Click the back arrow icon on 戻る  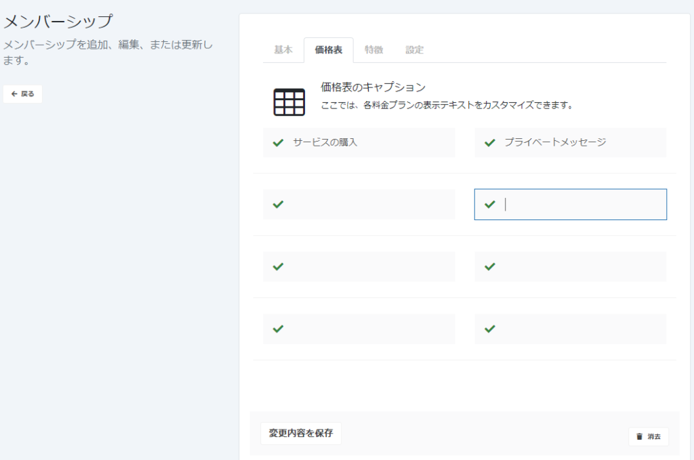[x=14, y=94]
